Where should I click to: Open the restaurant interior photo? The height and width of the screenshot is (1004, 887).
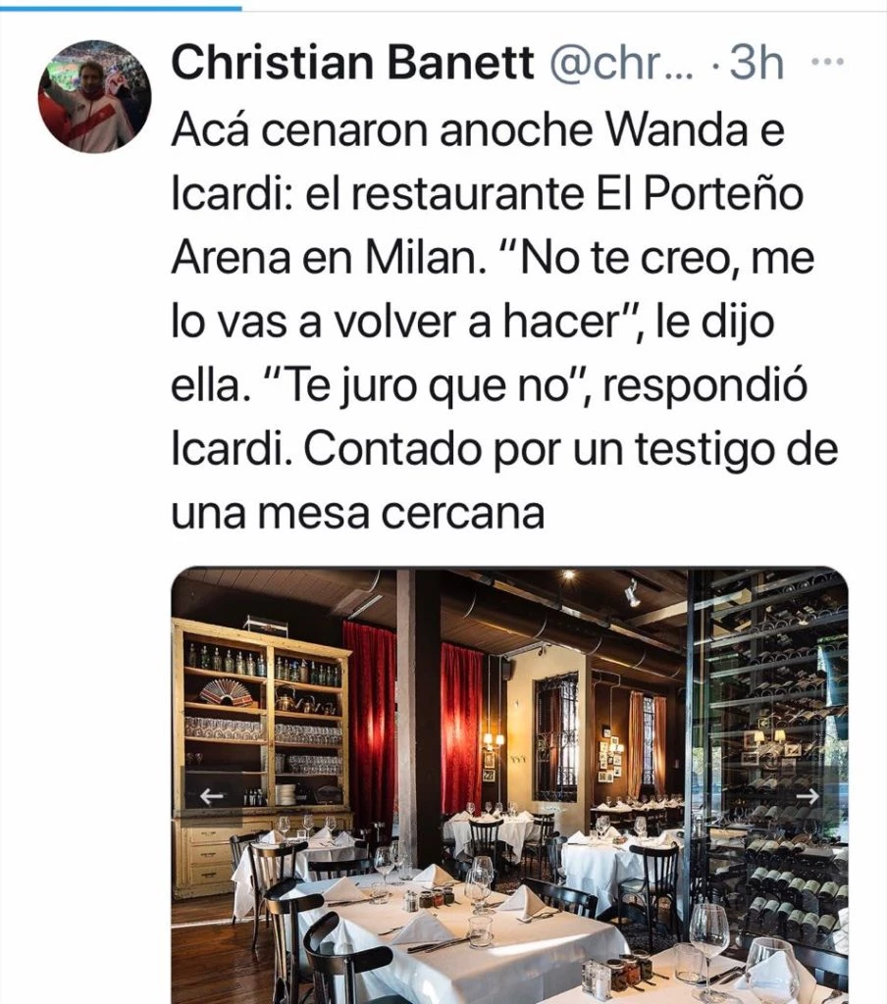tap(509, 785)
